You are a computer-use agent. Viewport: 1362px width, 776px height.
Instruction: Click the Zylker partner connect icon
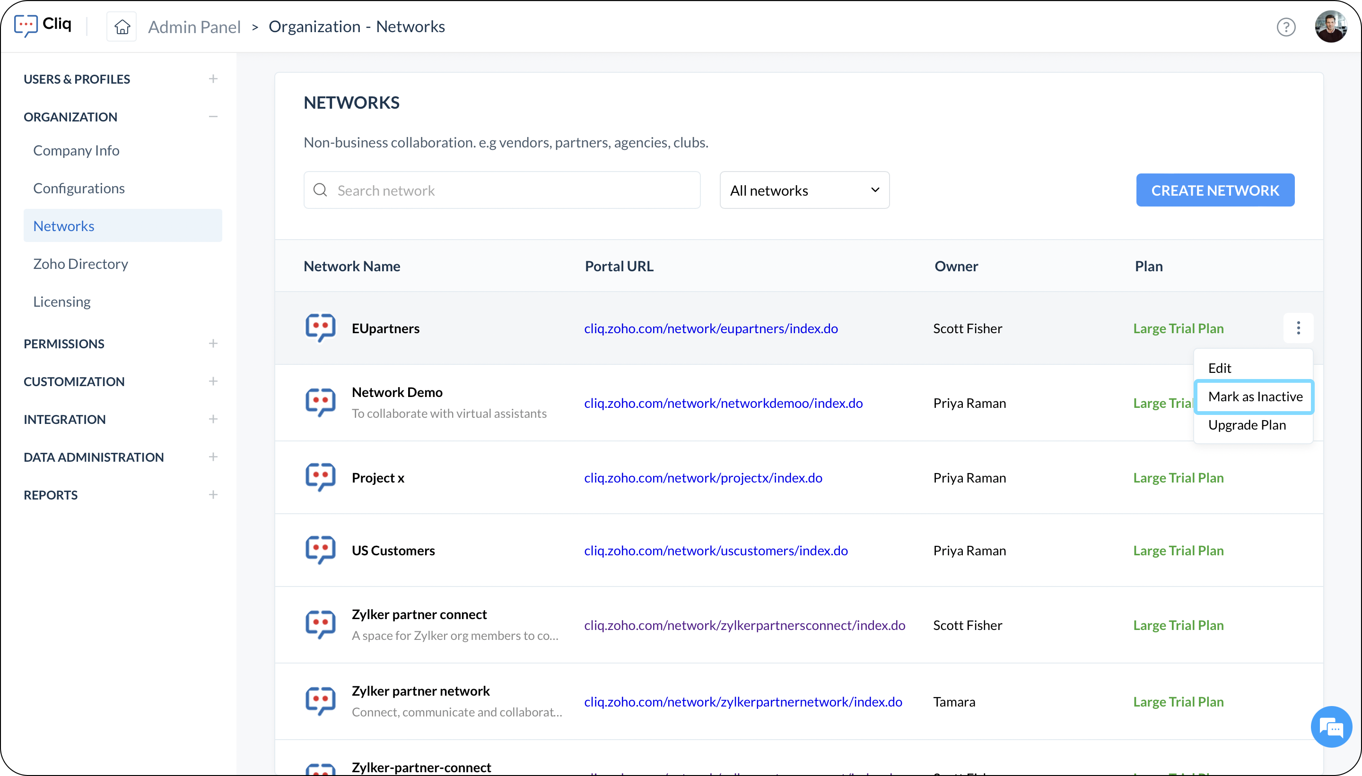(x=321, y=625)
